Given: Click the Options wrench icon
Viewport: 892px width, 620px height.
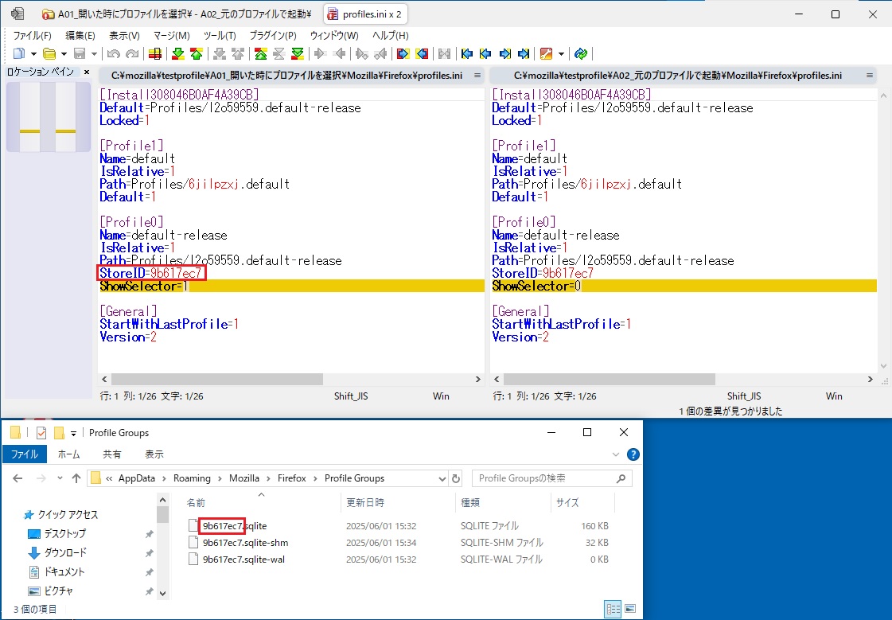Looking at the screenshot, I should (546, 54).
